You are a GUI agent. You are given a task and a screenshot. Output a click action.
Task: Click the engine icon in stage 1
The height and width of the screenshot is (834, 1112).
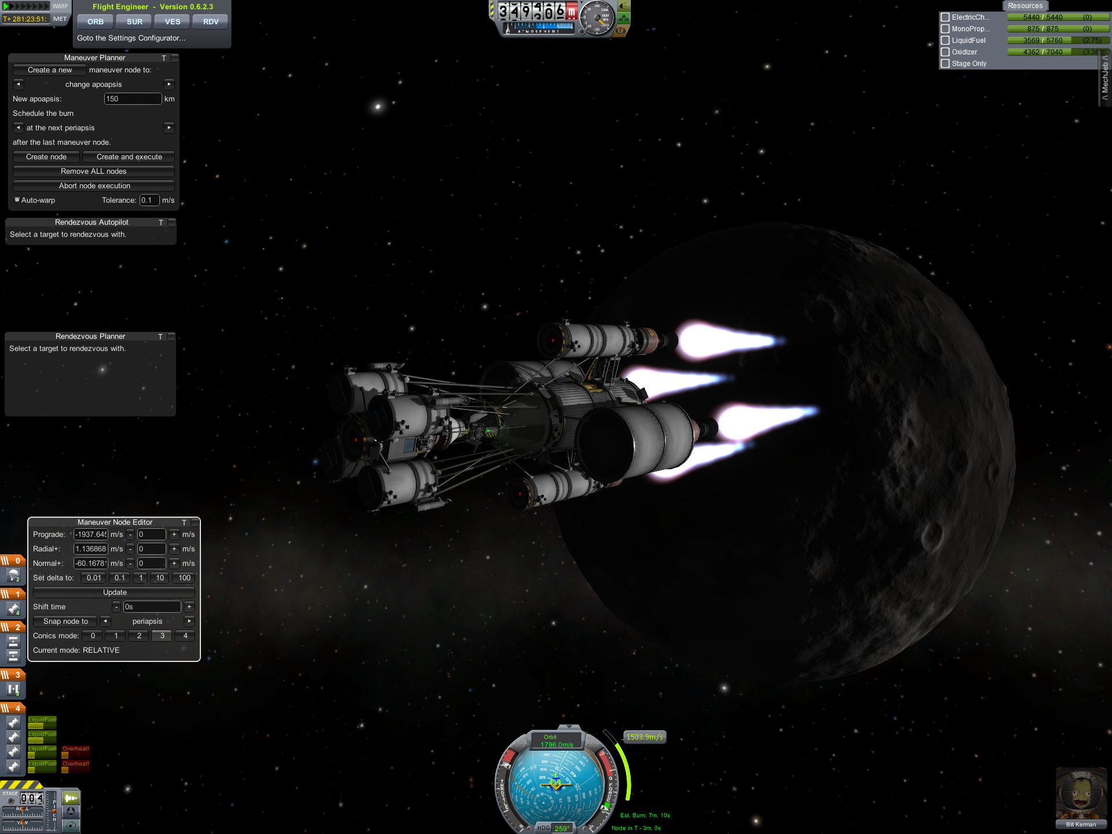13,609
